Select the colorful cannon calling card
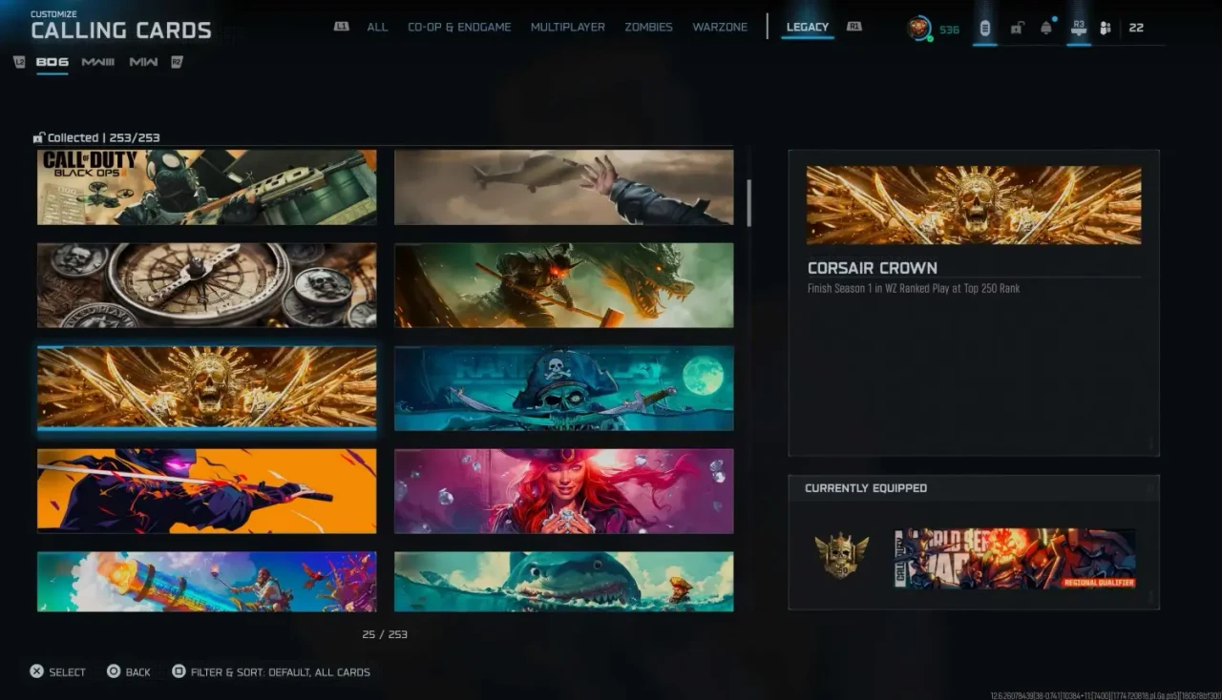 pos(207,582)
